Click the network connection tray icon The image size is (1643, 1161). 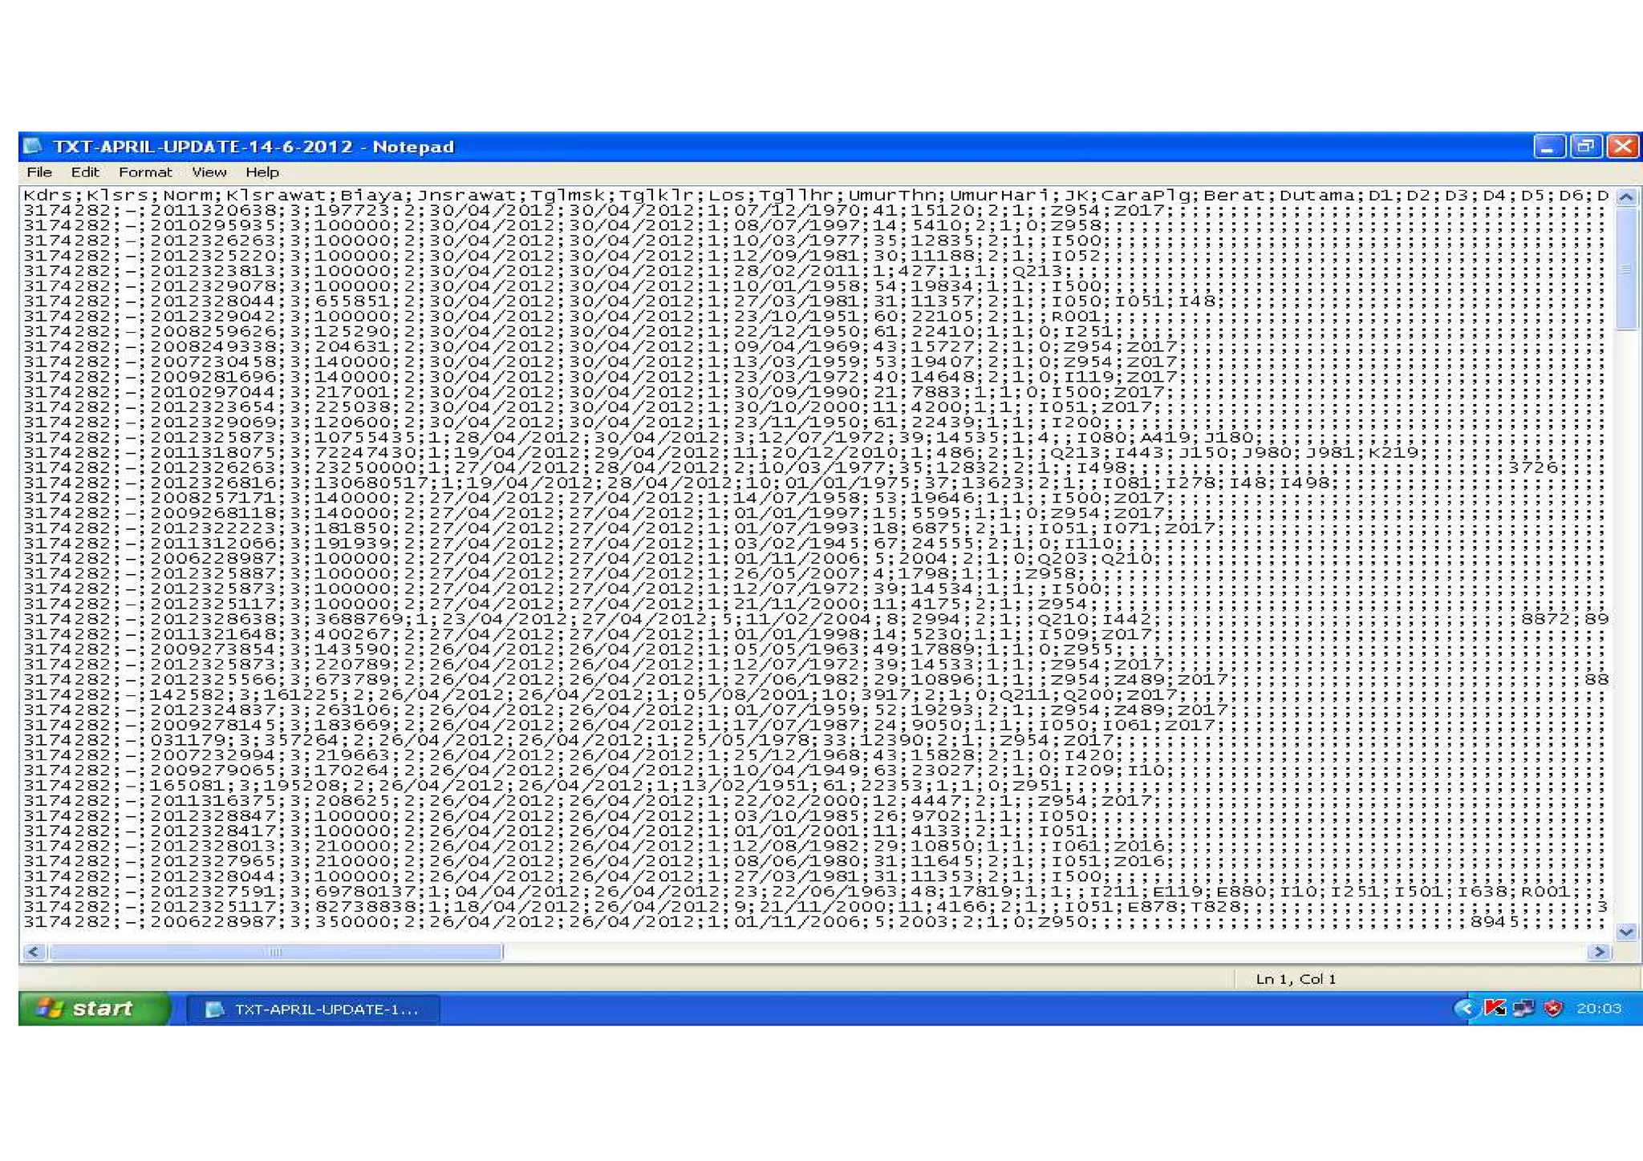tap(1523, 1008)
